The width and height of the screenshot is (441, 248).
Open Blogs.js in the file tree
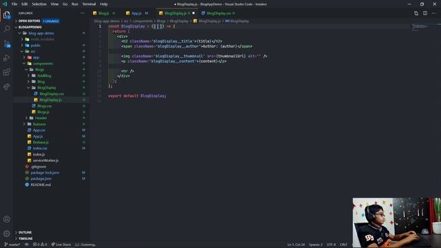pyautogui.click(x=43, y=112)
